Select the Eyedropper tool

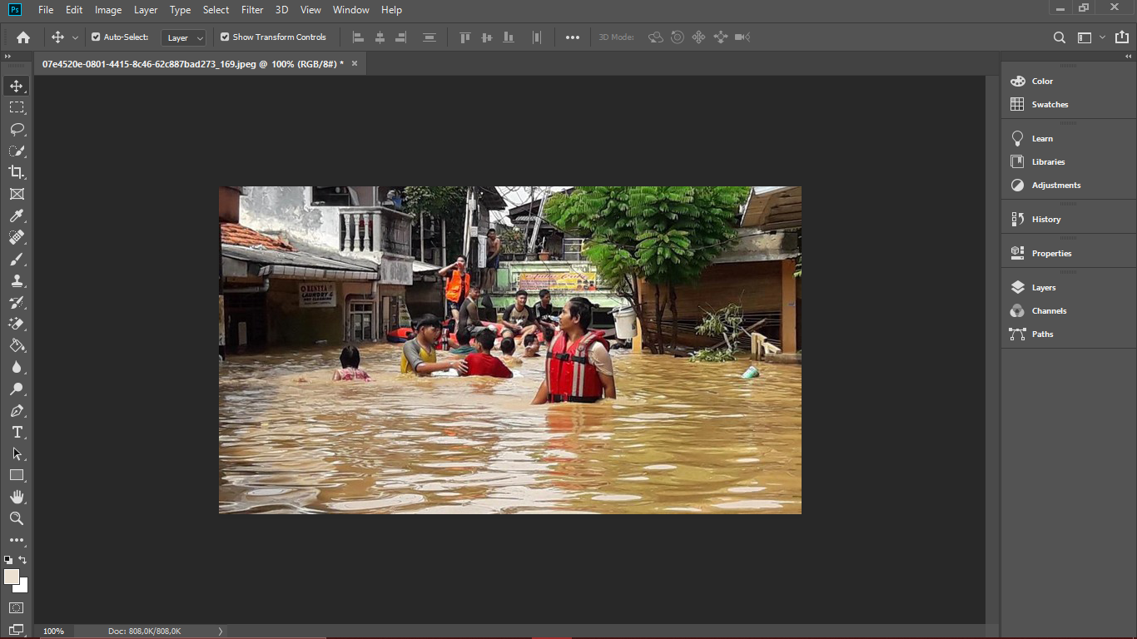17,215
